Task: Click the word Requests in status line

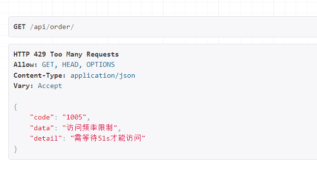Action: coord(103,55)
